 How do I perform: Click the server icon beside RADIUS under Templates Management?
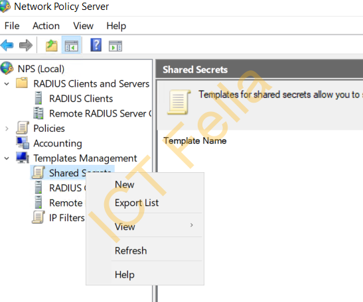pyautogui.click(x=38, y=187)
